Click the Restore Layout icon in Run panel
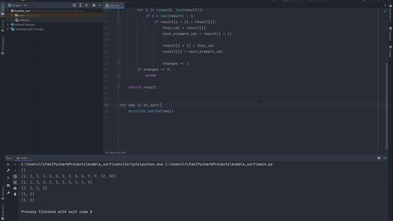Viewport: 393px width, 221px height. [8, 185]
